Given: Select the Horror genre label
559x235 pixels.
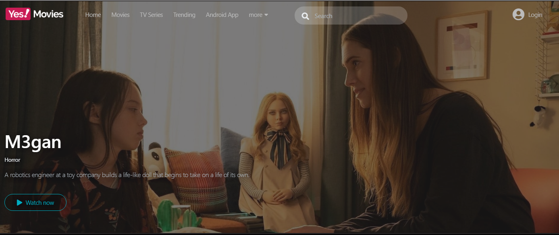Looking at the screenshot, I should point(12,160).
